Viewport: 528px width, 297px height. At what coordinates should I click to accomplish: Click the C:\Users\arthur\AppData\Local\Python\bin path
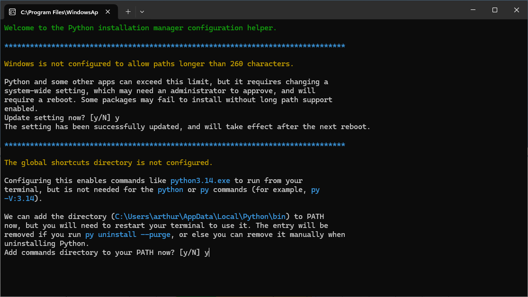pos(200,217)
